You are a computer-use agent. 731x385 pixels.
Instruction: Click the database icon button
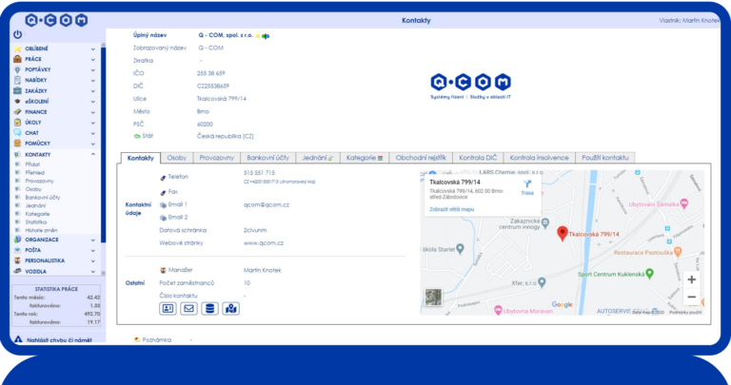pyautogui.click(x=209, y=309)
